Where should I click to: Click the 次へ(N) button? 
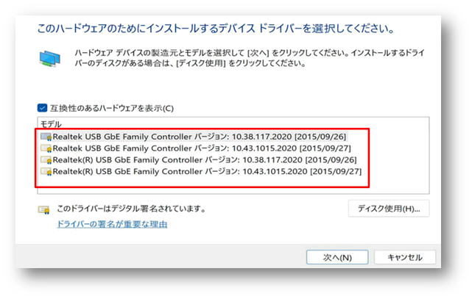point(337,257)
